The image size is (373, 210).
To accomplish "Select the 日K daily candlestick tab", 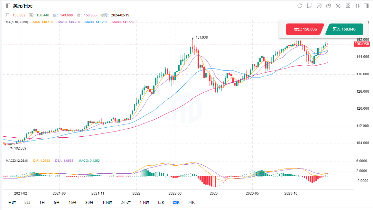I will tap(161, 203).
